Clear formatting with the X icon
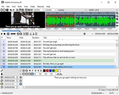 pyautogui.click(x=41, y=71)
